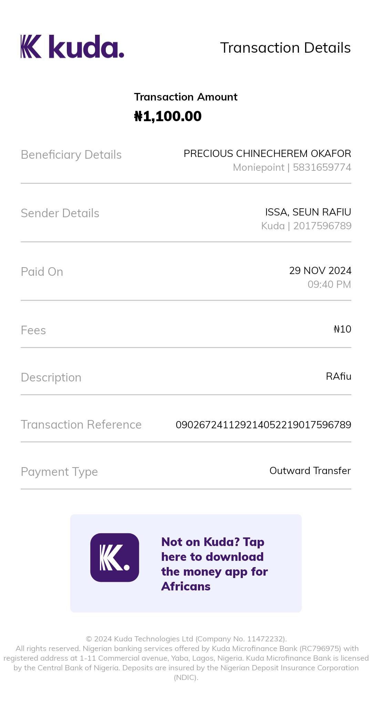Click the 09:40 PM payment time

pos(329,284)
